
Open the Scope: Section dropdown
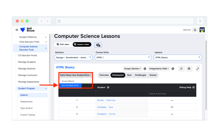coord(132,69)
